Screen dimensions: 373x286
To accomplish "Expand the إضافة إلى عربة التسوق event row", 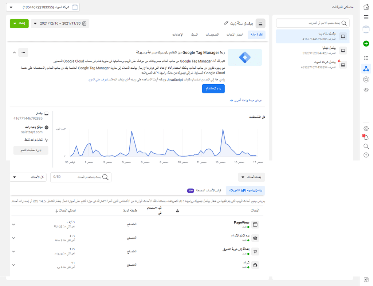I will (13, 251).
